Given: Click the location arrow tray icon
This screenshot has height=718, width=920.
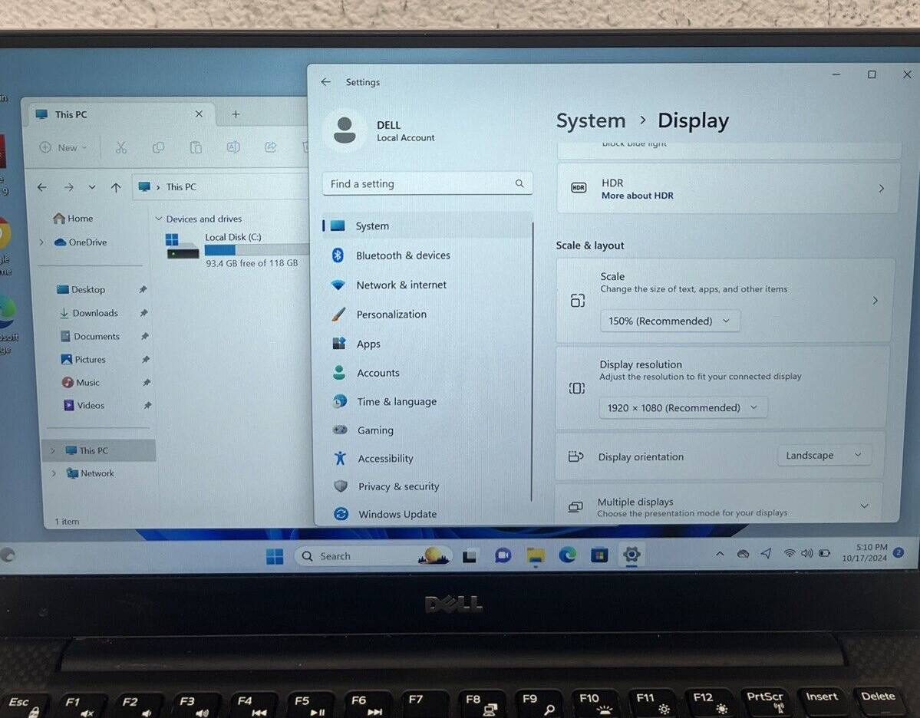Looking at the screenshot, I should 767,553.
